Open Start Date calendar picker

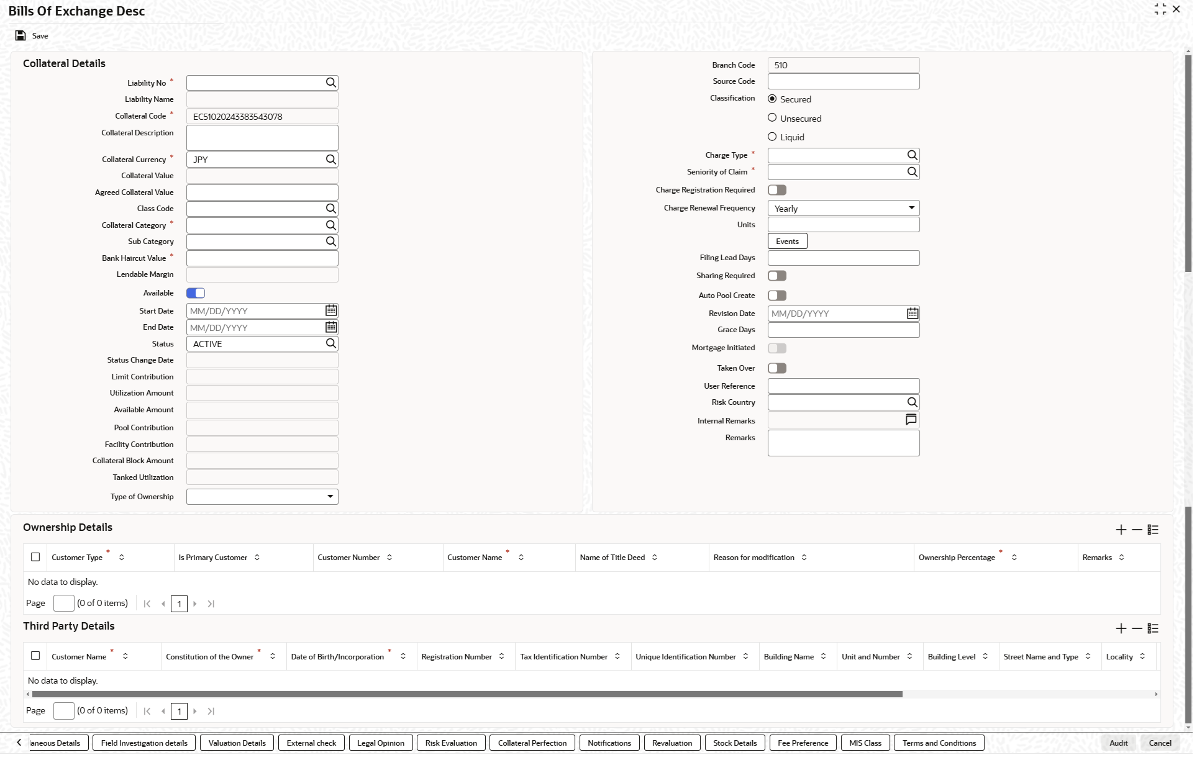(x=332, y=311)
